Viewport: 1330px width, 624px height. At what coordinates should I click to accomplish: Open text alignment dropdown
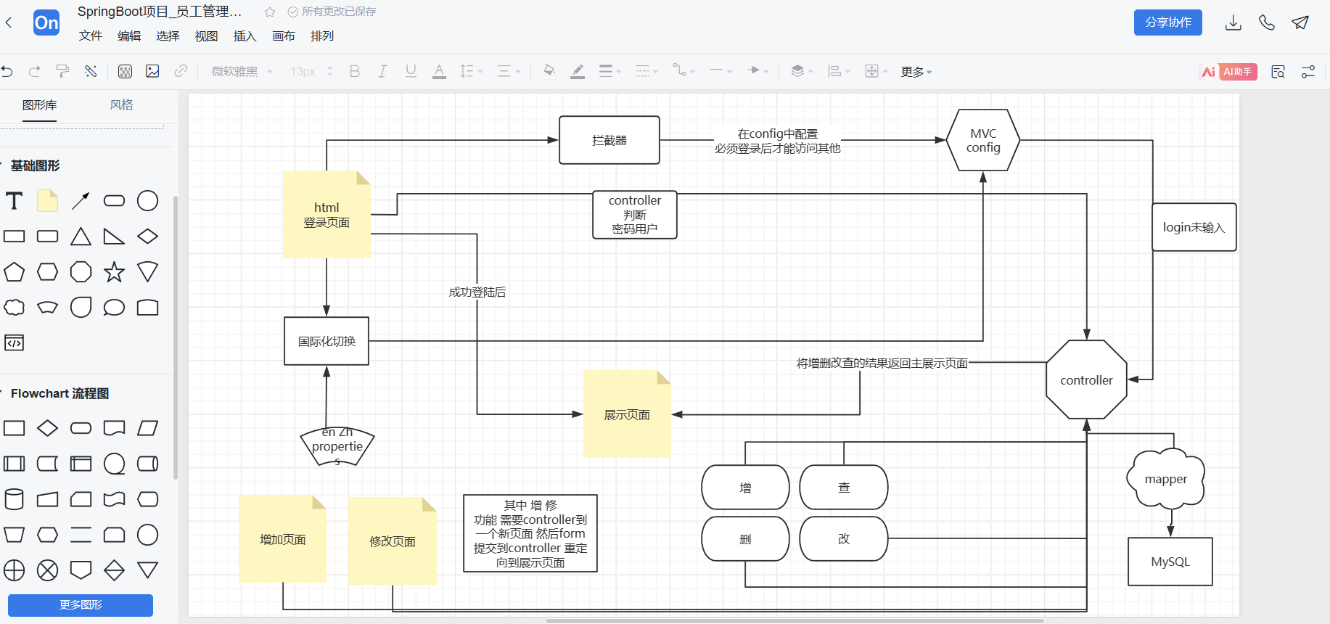(x=509, y=71)
